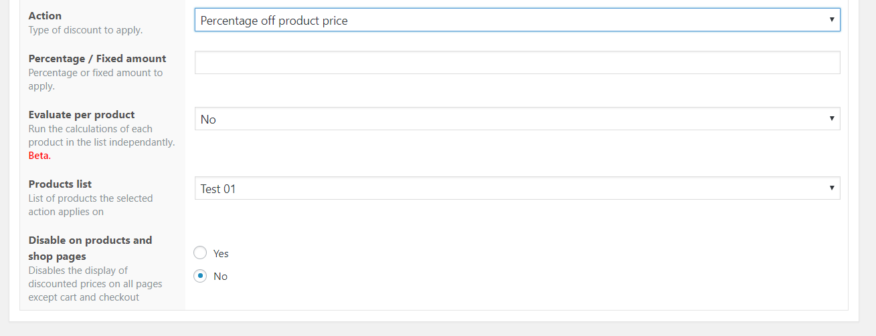Click the Disable on products and shop pages label
876x336 pixels.
tap(90, 248)
